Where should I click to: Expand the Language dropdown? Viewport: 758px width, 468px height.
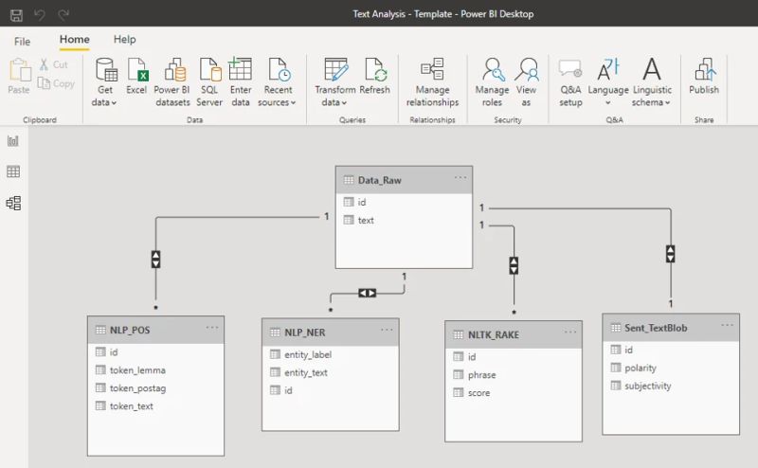click(608, 82)
